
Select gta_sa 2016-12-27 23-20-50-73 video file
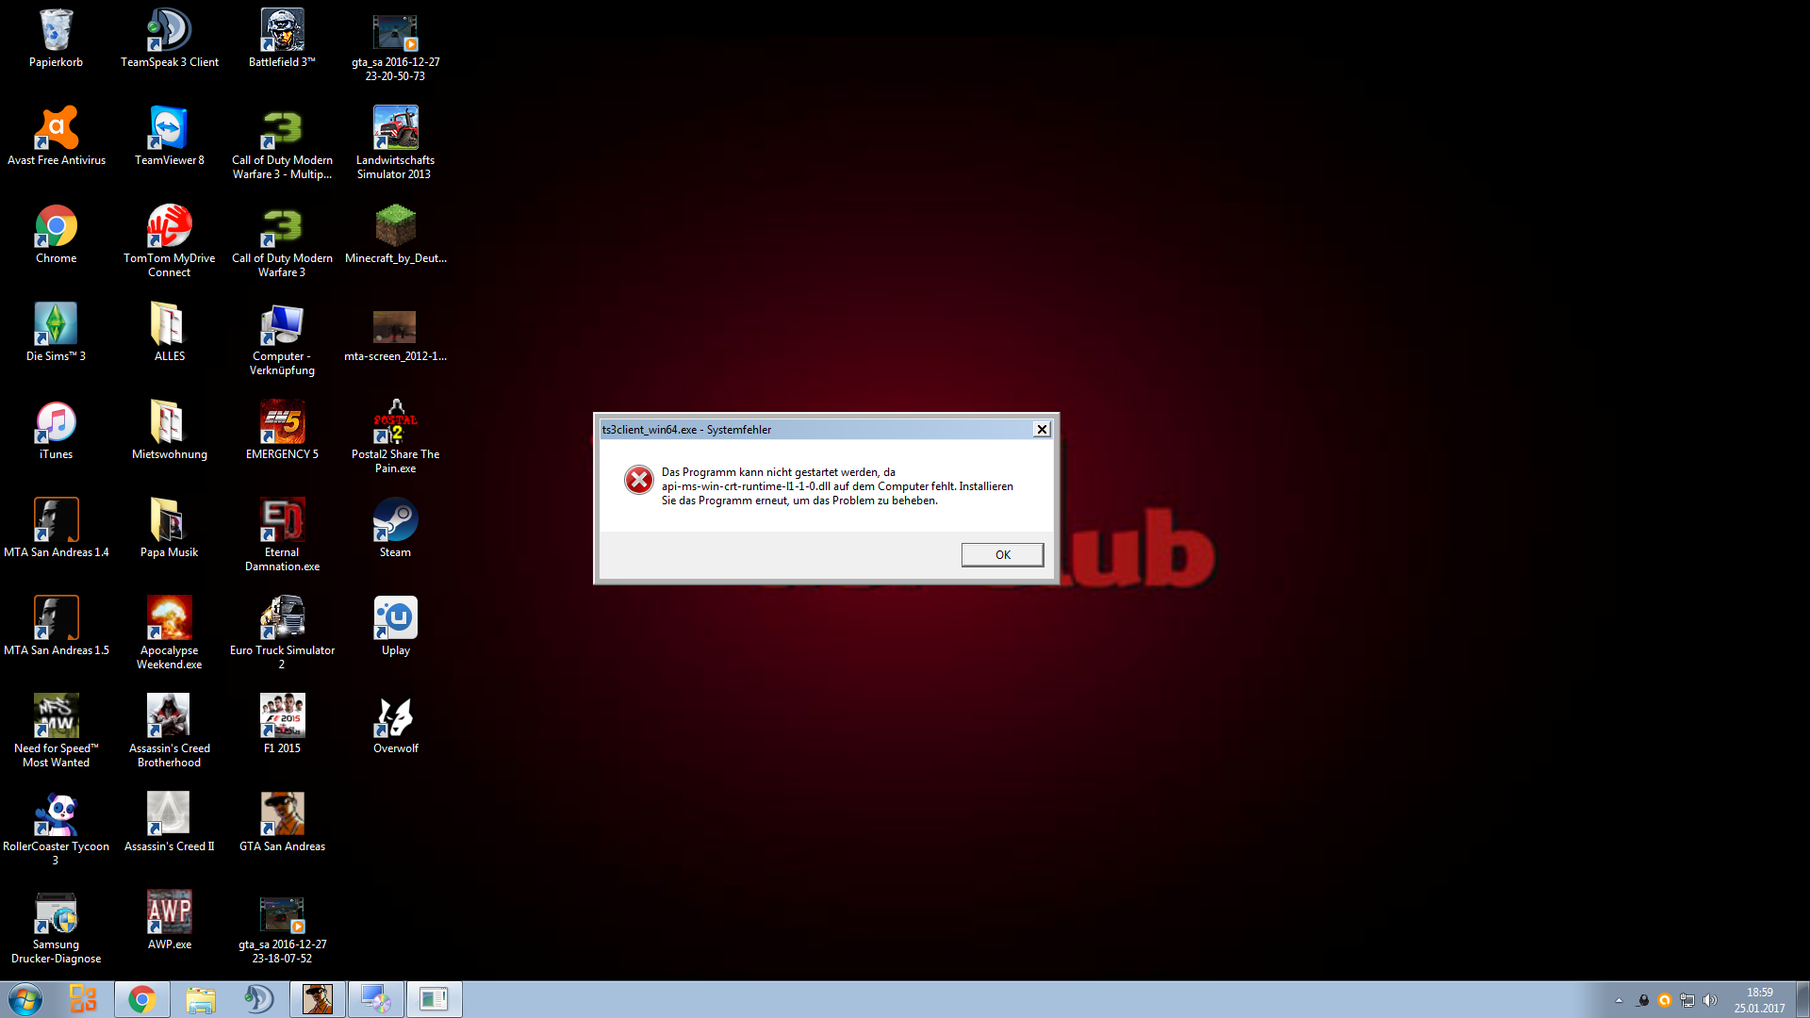(x=395, y=45)
